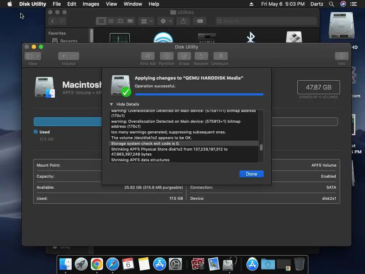This screenshot has height=274, width=365.
Task: Select Boot Camp Assistant in Utilities
Action: [294, 37]
